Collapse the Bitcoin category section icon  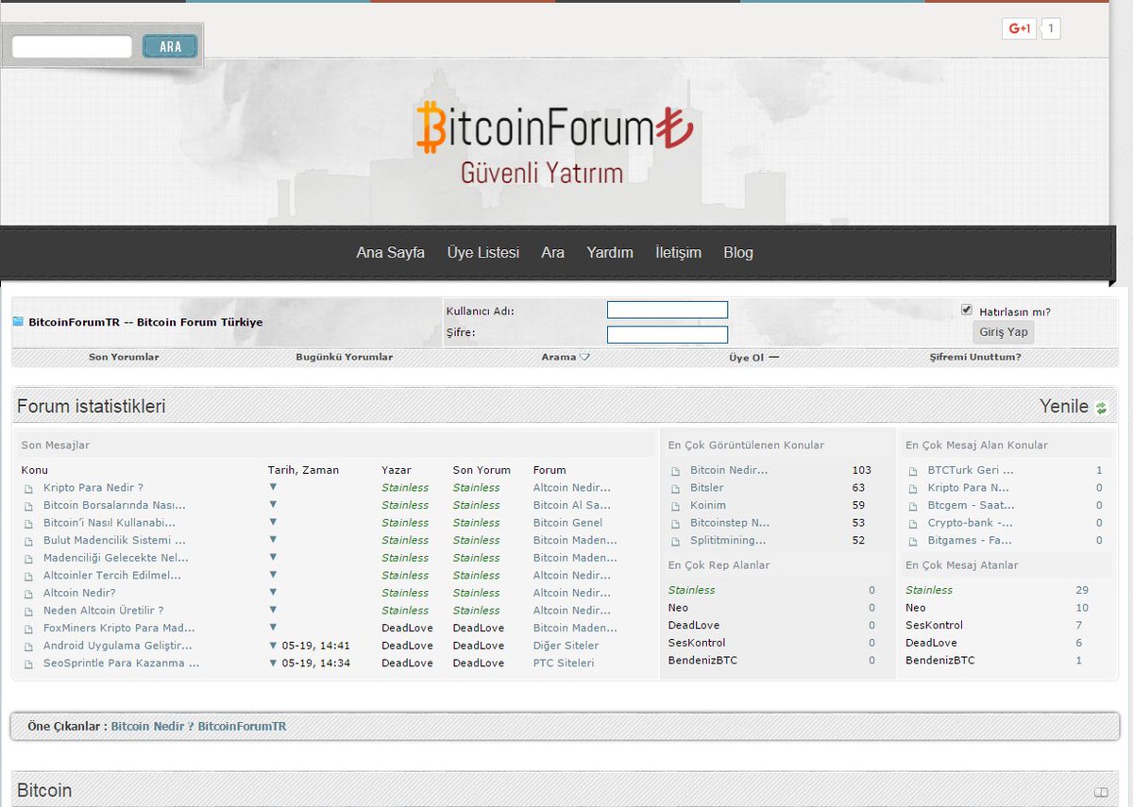1100,791
